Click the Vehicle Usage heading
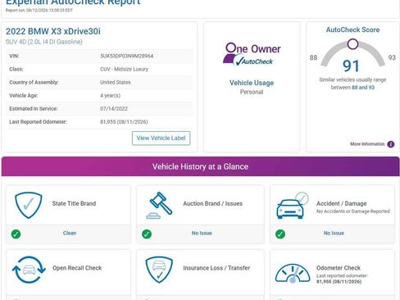 click(x=252, y=83)
